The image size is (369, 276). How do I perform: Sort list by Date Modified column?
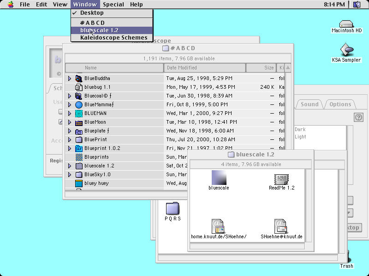pyautogui.click(x=205, y=68)
